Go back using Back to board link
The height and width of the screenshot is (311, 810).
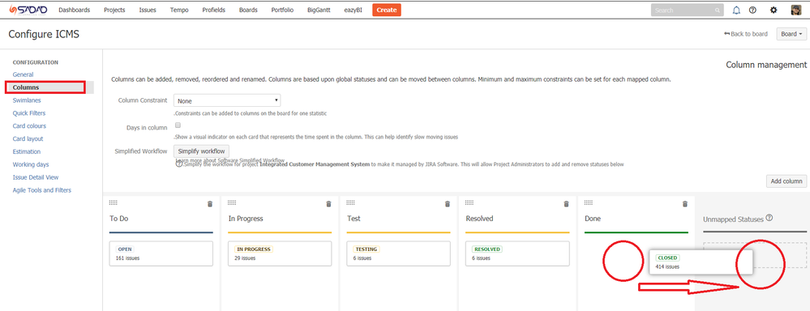pos(746,34)
